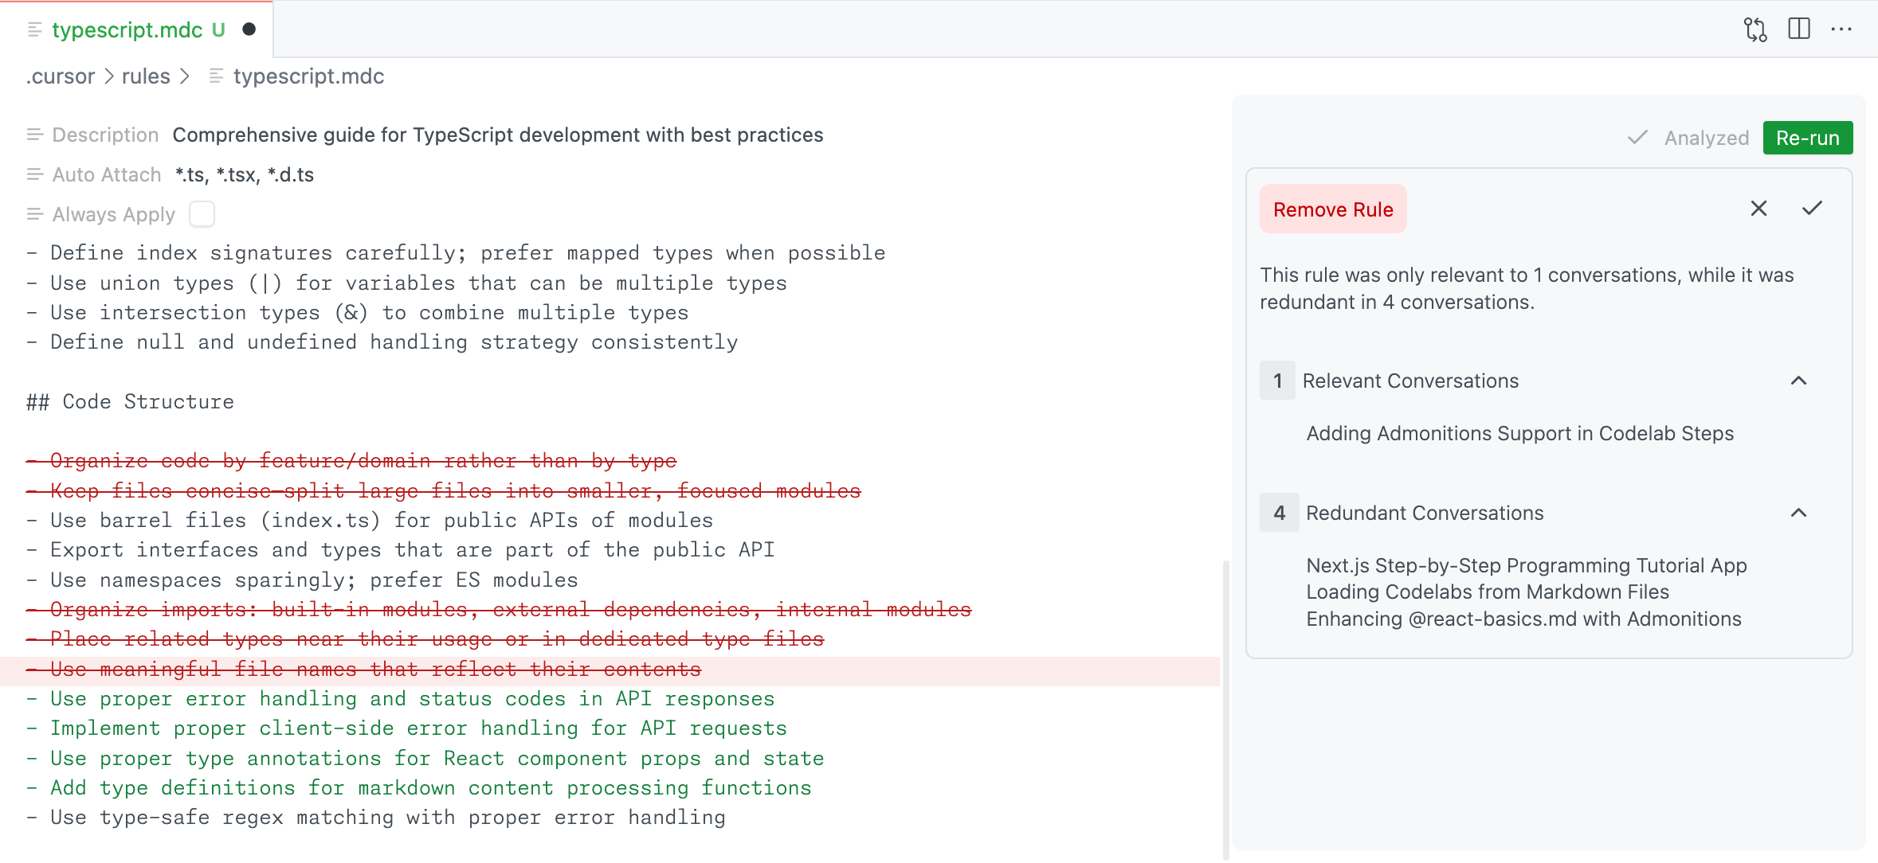Click the Auto Attach field icon
1878x863 pixels.
[33, 174]
